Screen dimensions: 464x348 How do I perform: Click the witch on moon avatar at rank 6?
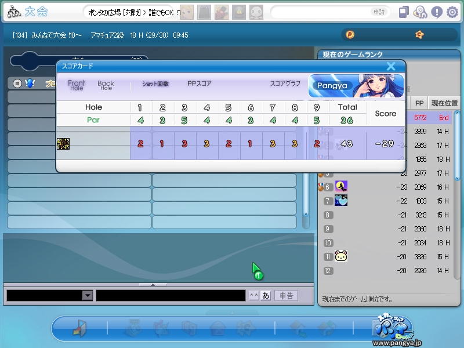tap(341, 186)
